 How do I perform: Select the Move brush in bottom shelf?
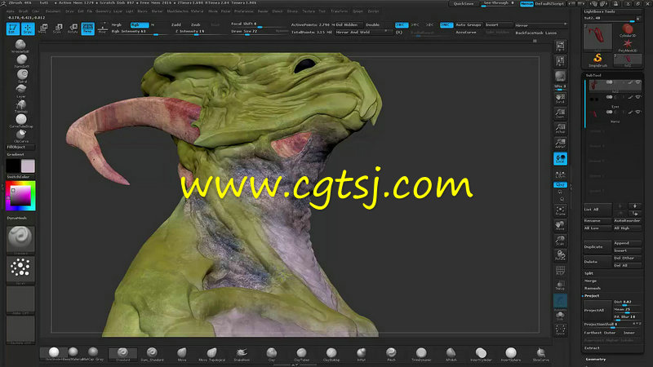pyautogui.click(x=182, y=354)
